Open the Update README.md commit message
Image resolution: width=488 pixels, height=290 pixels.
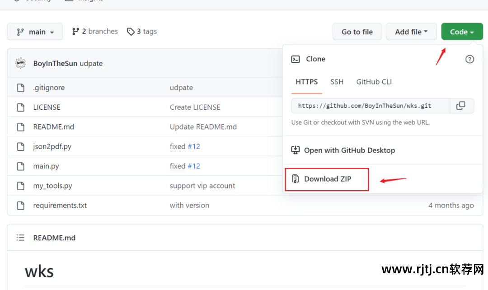(203, 127)
